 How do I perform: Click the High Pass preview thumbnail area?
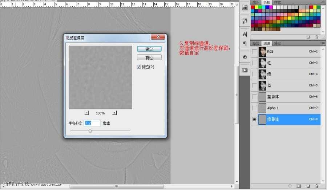pyautogui.click(x=100, y=77)
